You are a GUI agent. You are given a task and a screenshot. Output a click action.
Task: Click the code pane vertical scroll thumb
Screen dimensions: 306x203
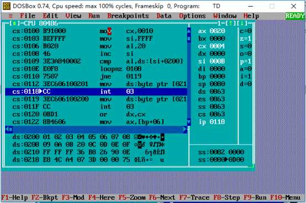[189, 39]
